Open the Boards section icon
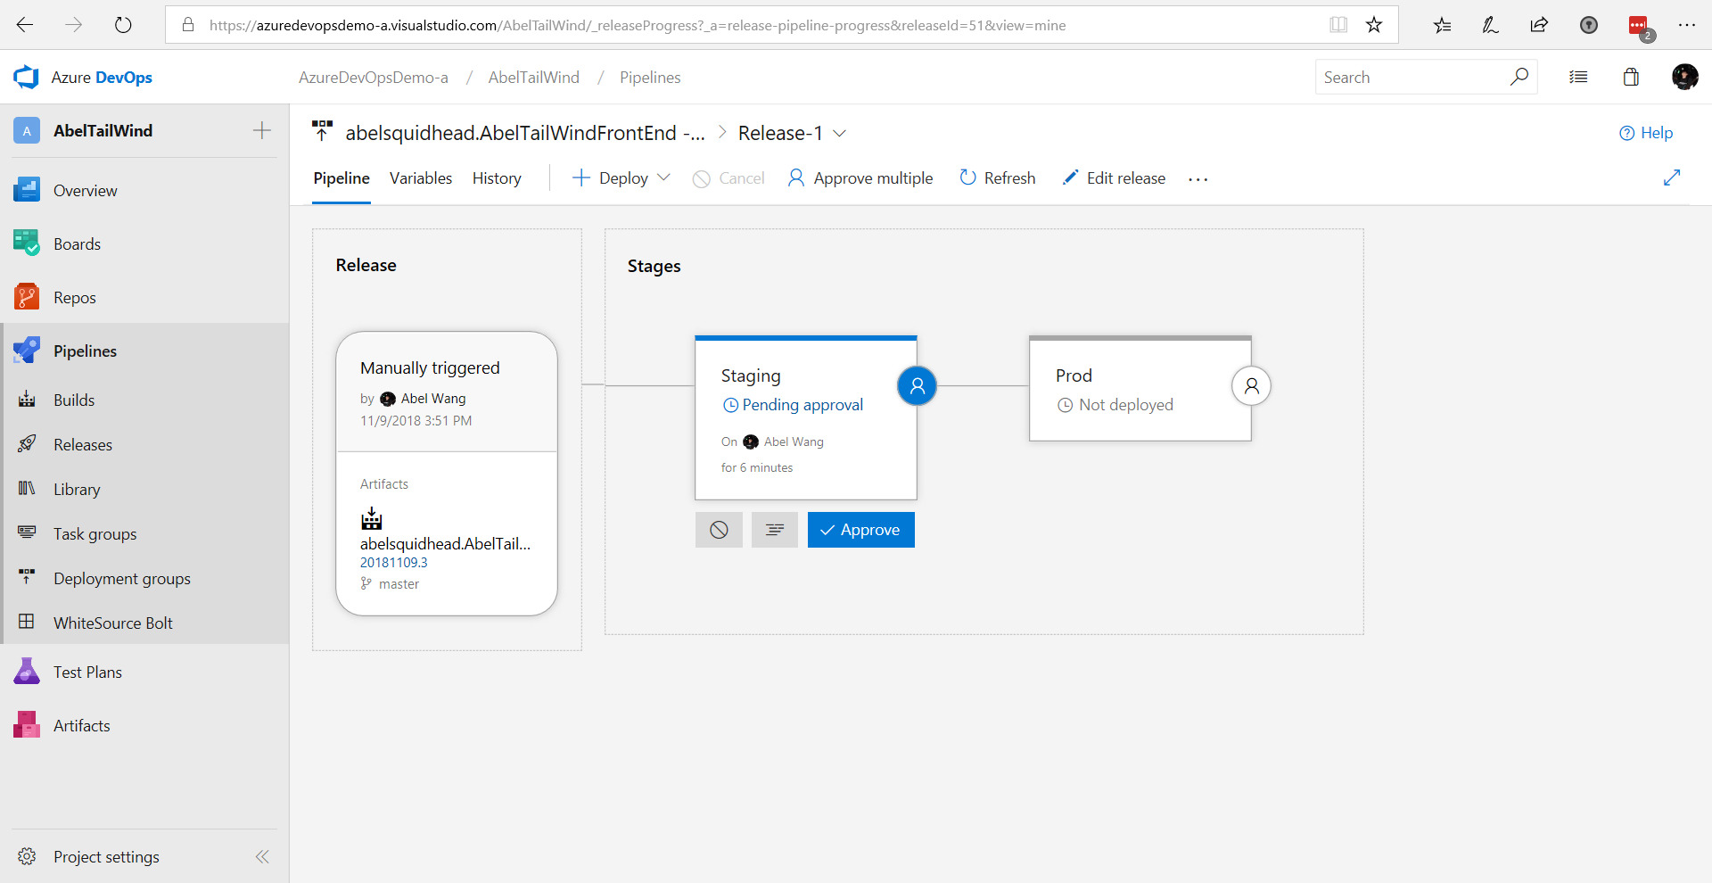The image size is (1712, 883). point(27,243)
